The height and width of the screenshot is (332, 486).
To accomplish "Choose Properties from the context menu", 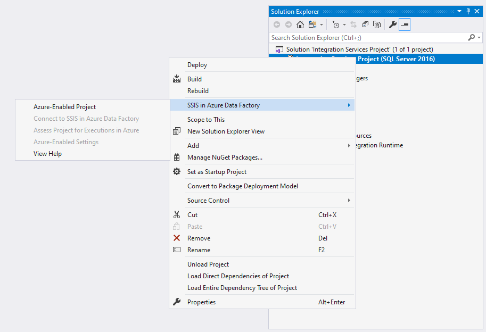I will coord(262,302).
